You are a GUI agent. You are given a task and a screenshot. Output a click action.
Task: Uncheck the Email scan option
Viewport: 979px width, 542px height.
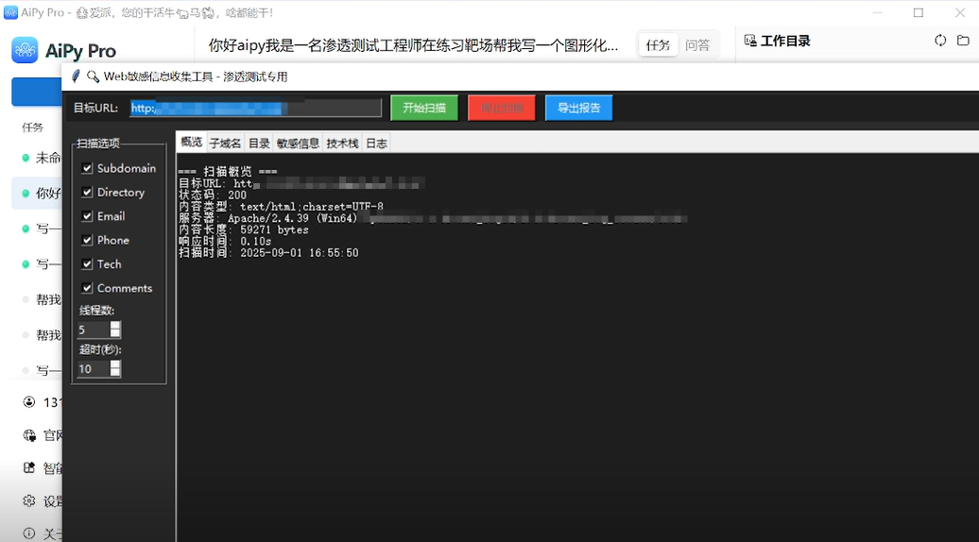click(x=87, y=216)
